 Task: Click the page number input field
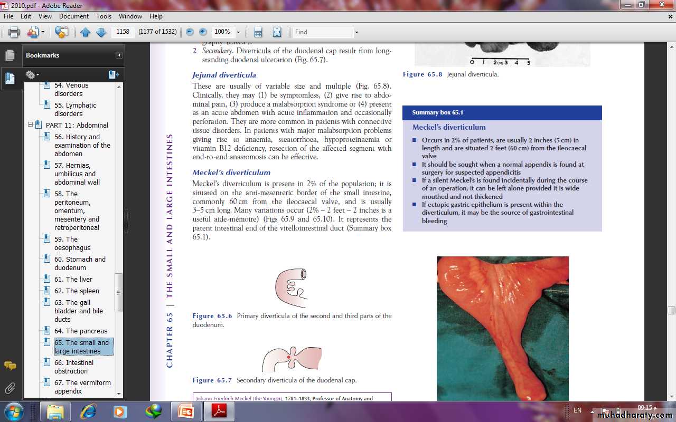(123, 32)
